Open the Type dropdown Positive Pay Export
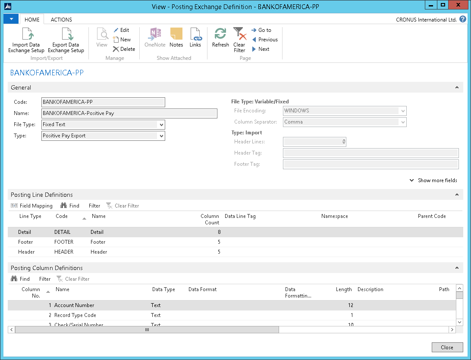This screenshot has height=360, width=471. [161, 136]
